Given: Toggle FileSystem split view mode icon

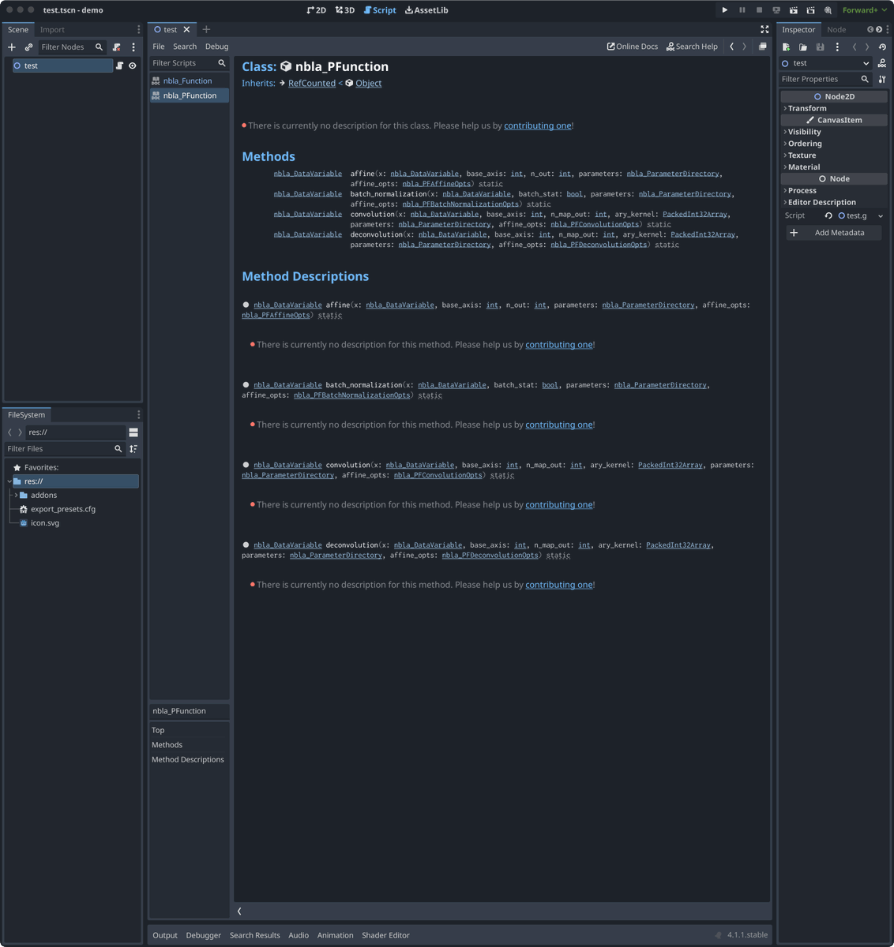Looking at the screenshot, I should point(133,432).
